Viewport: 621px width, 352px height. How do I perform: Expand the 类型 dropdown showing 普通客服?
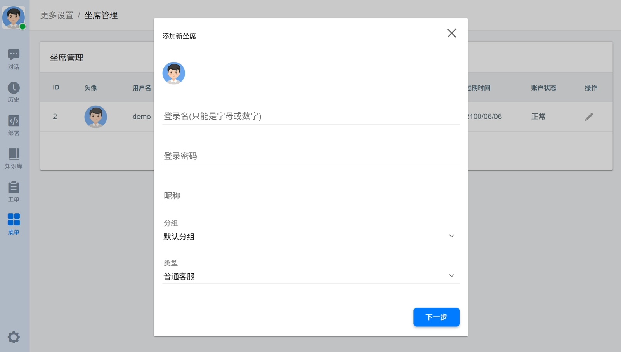(x=311, y=276)
